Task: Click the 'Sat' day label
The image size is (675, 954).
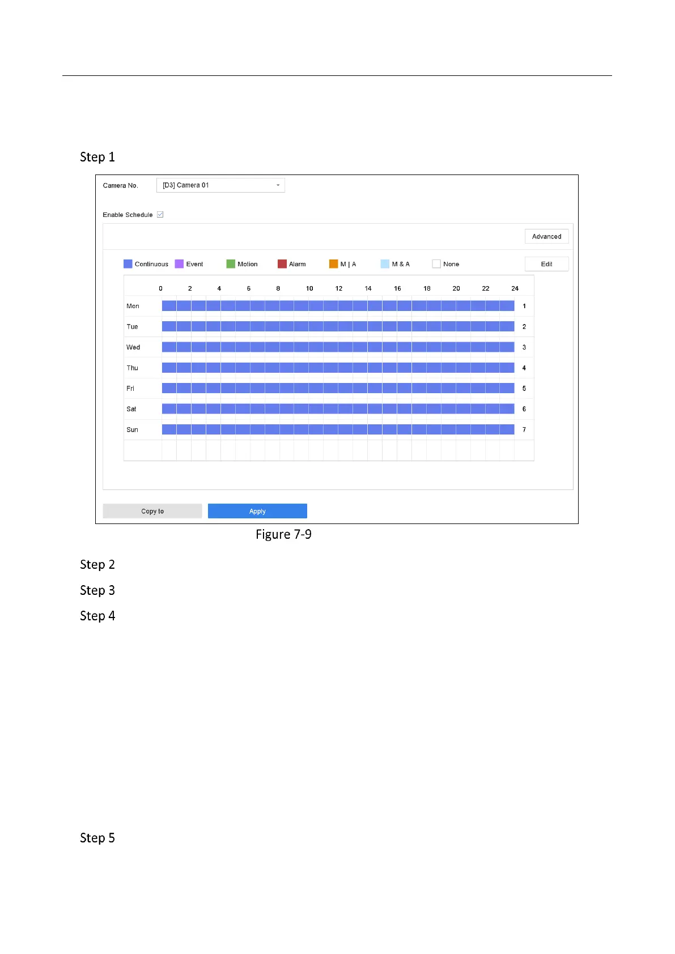Action: [x=131, y=409]
